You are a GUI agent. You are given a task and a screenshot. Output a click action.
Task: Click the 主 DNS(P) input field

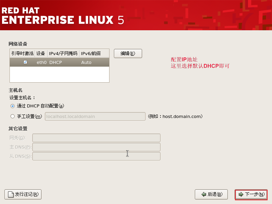click(96, 147)
